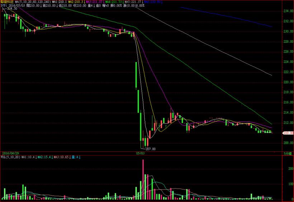Screen dimensions: 294x202
Task: Click the 207.00 low price annotation
Action: (x=151, y=149)
